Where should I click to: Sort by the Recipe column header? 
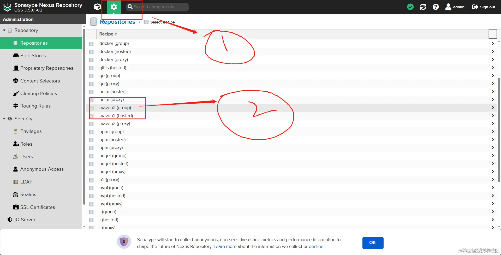tap(108, 34)
